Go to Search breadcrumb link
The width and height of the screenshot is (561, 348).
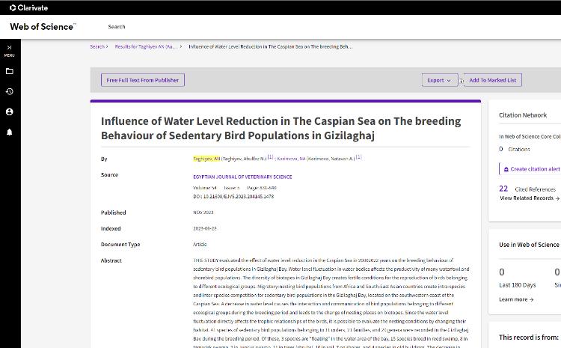pos(97,46)
